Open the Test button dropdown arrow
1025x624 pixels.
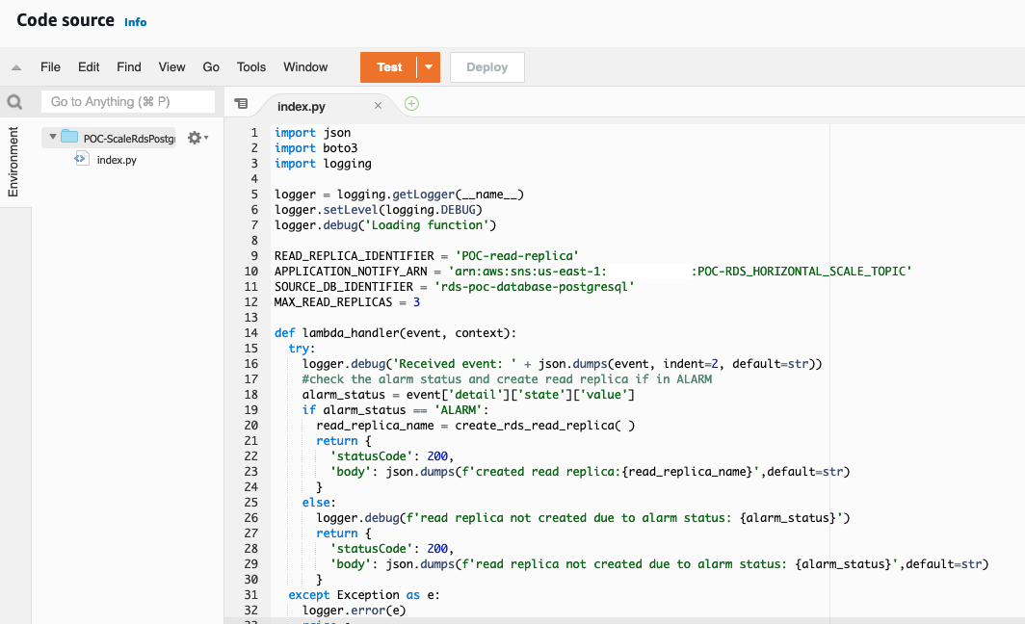[429, 67]
